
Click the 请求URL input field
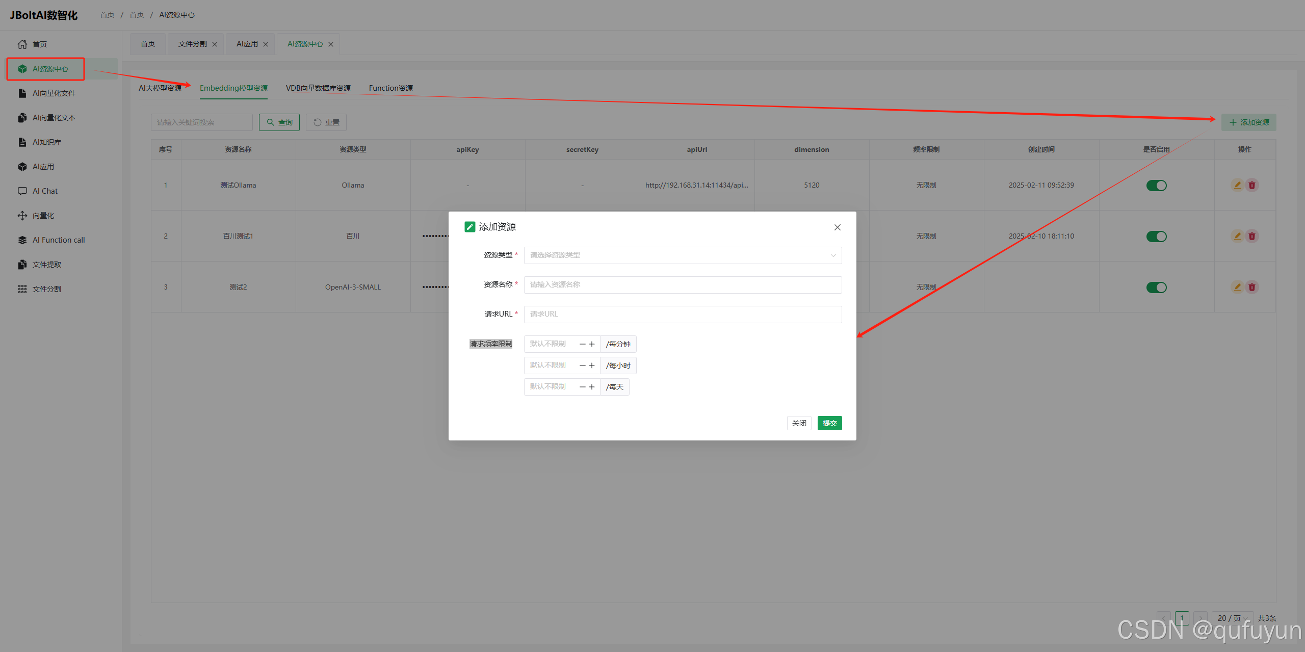pos(683,315)
